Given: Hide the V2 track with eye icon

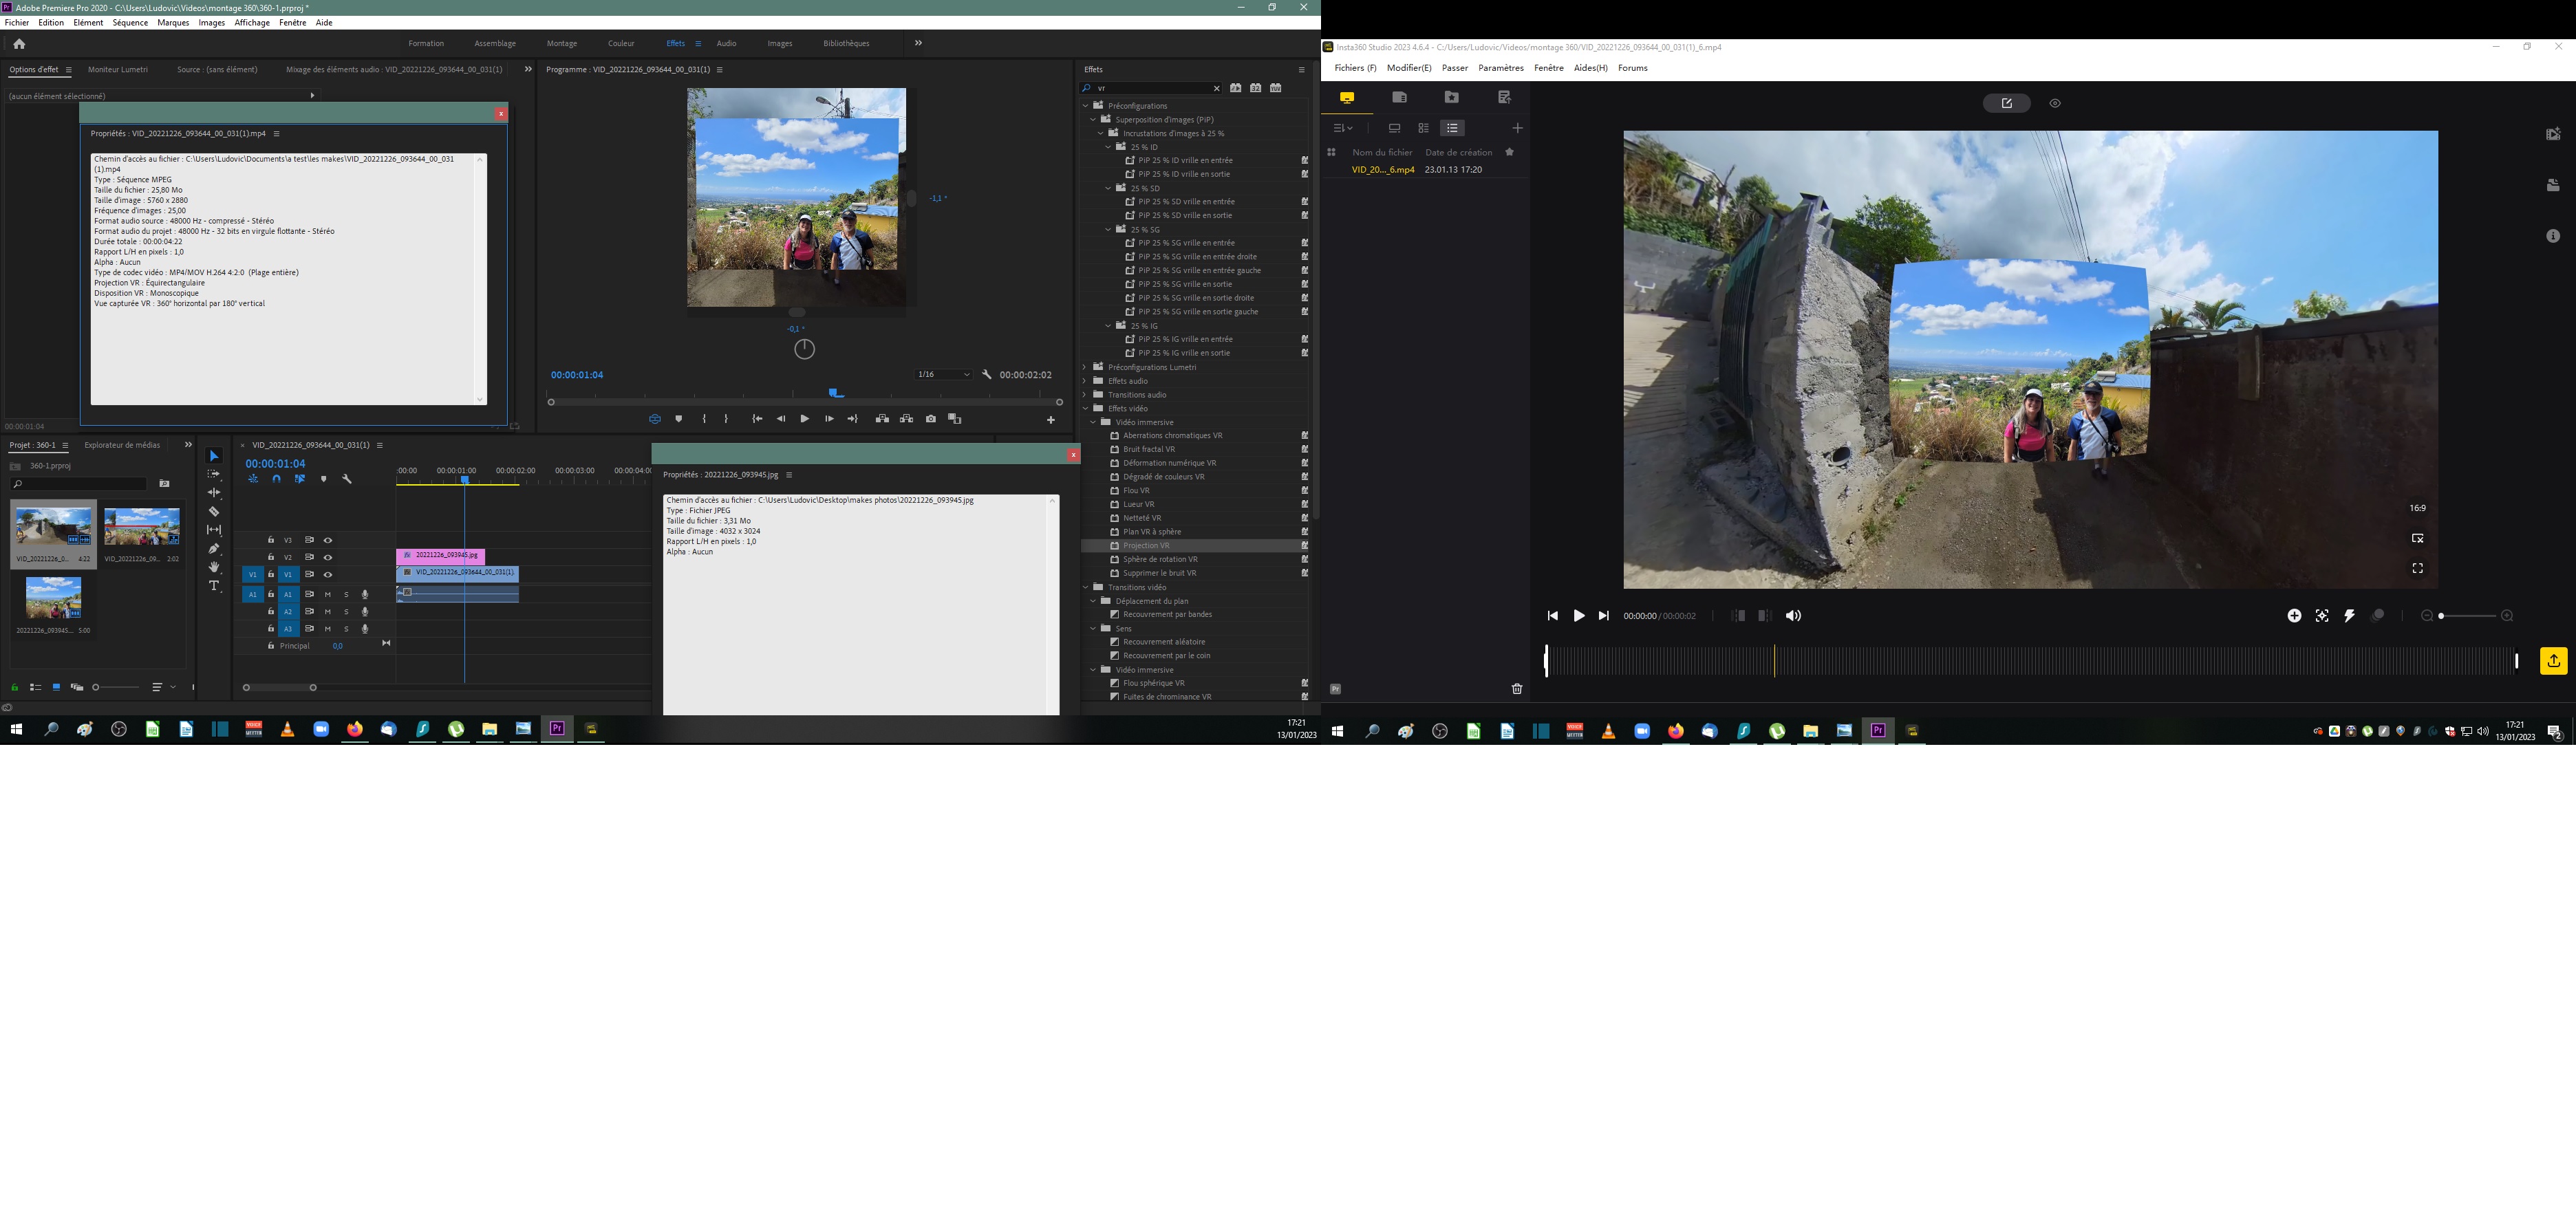Looking at the screenshot, I should tap(327, 557).
